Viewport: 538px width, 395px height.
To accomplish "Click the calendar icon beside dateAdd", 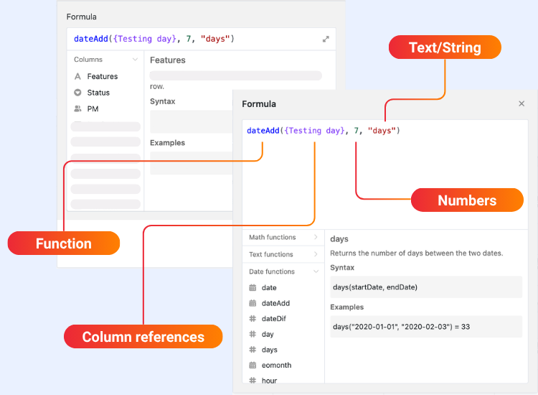I will (x=253, y=304).
